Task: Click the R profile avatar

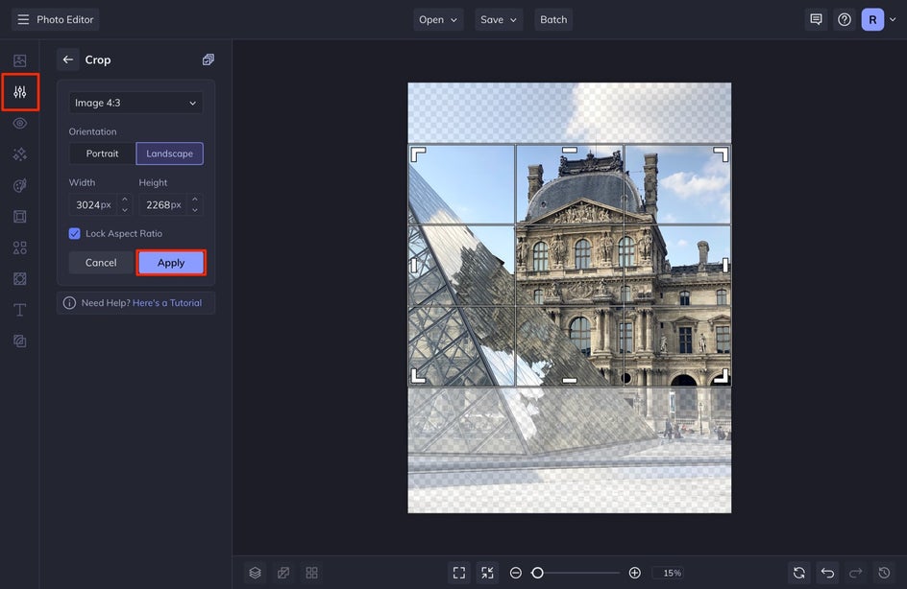Action: coord(872,19)
